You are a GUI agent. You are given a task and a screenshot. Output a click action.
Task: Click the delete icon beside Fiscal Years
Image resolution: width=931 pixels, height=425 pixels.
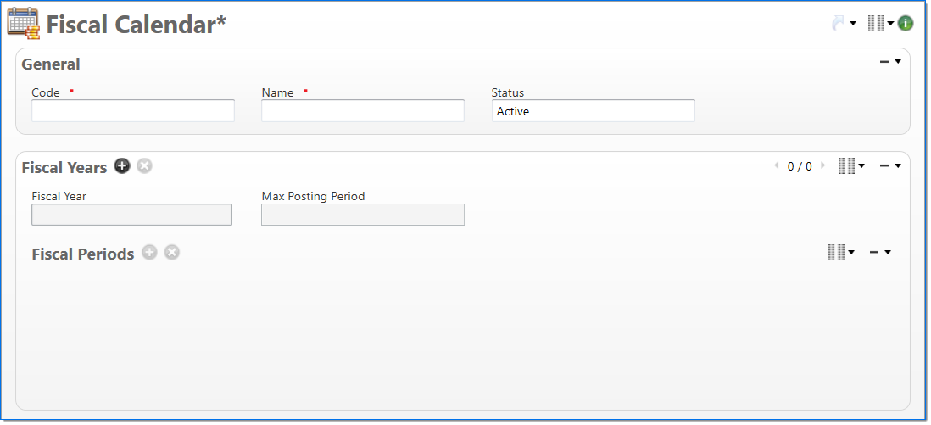point(145,166)
